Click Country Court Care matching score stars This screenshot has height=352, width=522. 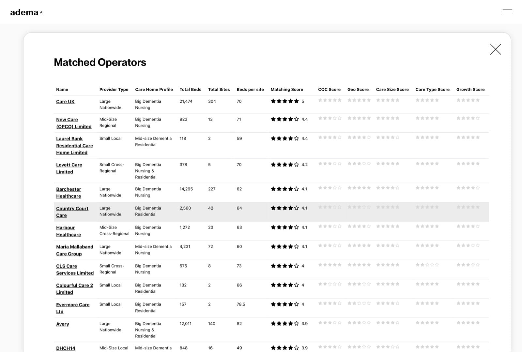pyautogui.click(x=285, y=208)
